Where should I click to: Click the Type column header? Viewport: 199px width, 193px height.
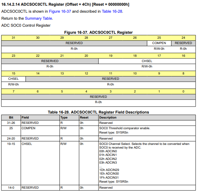point(69,118)
